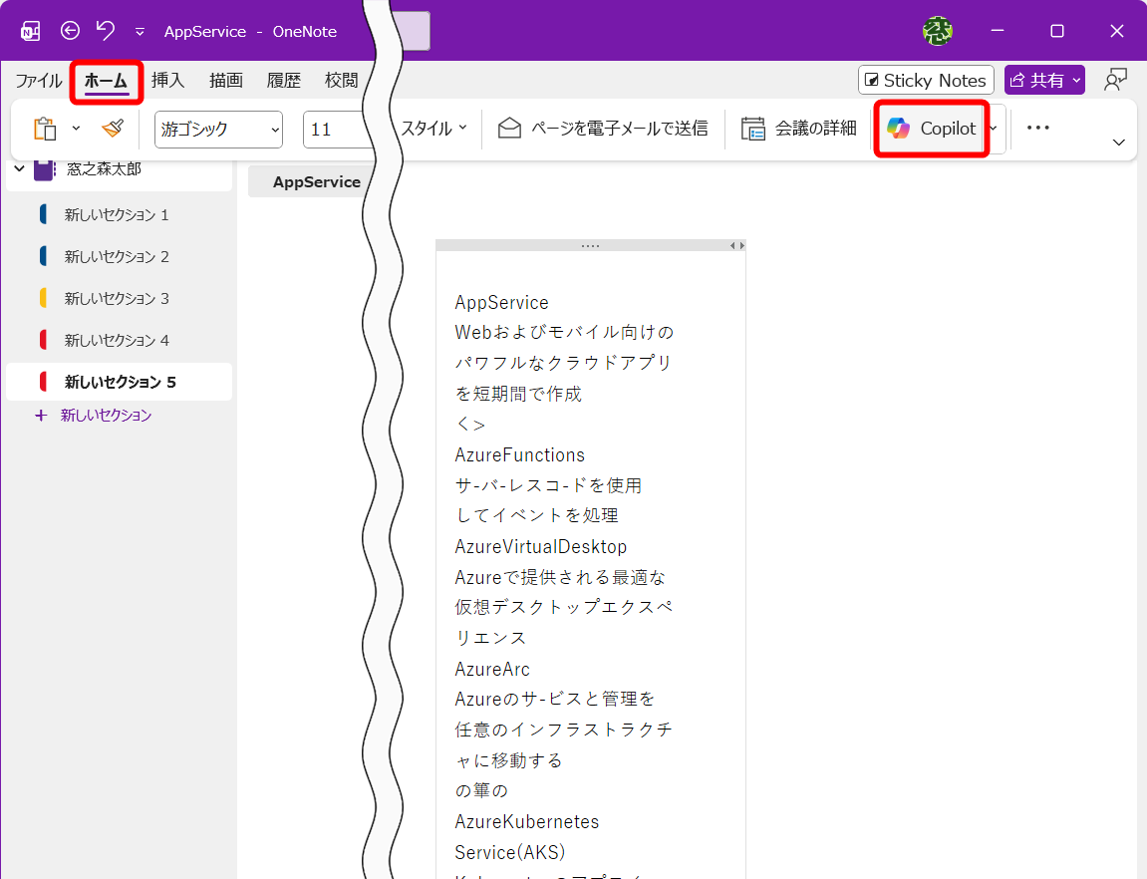Click the 窓之森太郎 notebook icon
This screenshot has width=1147, height=879.
[45, 169]
